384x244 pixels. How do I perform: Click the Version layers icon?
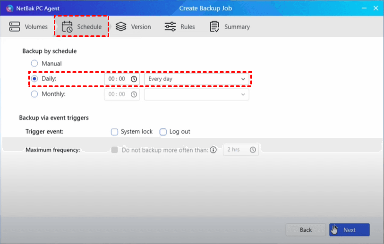coord(121,27)
